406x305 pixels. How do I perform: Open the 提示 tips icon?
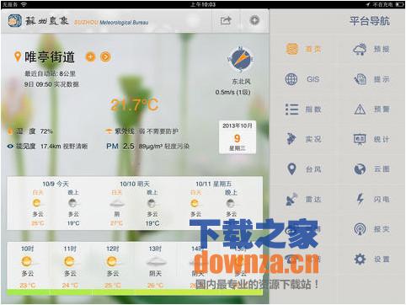tap(360, 79)
